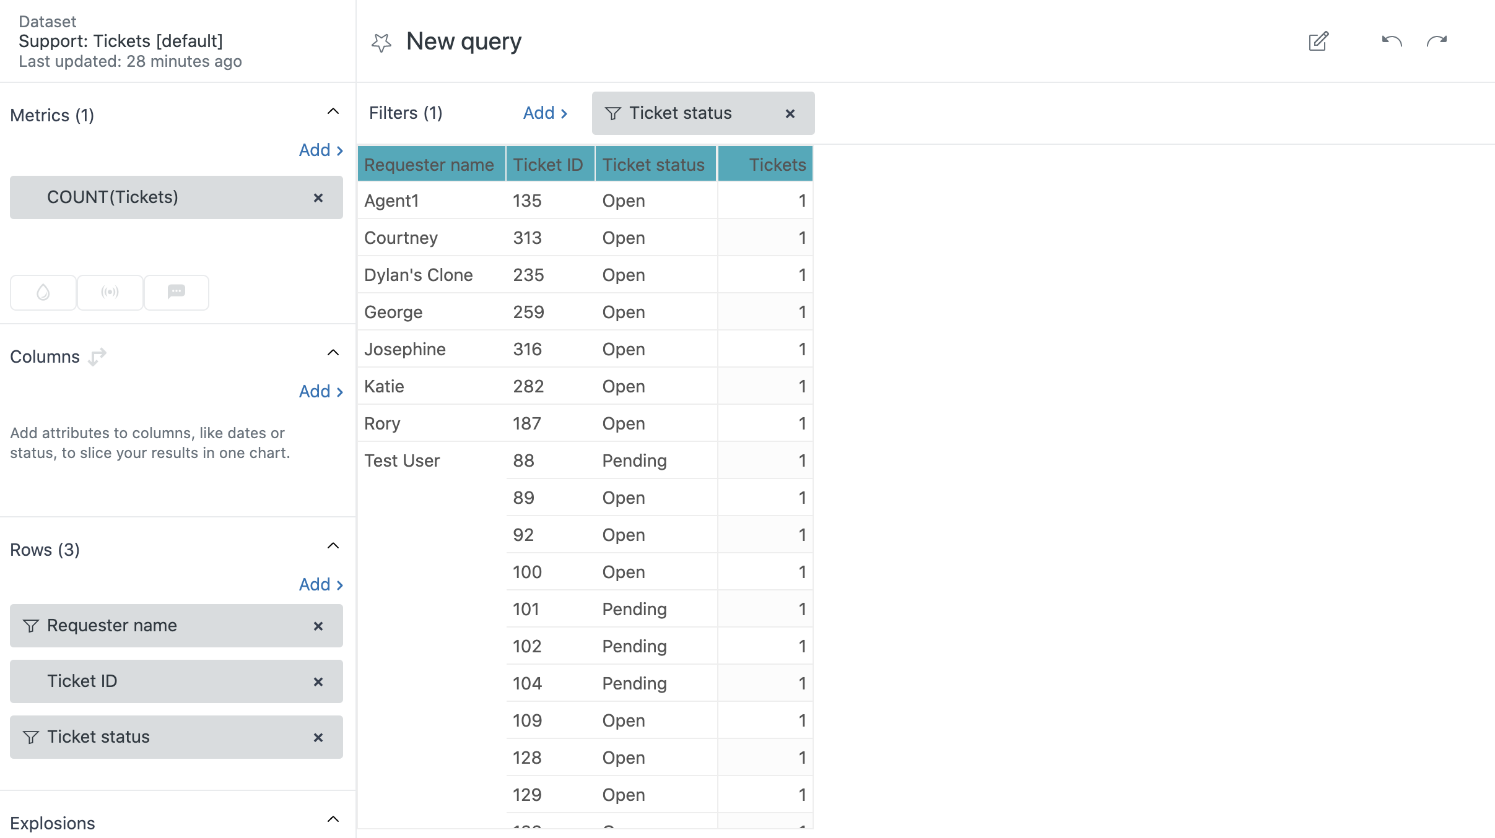Add a new row attribute

point(321,584)
